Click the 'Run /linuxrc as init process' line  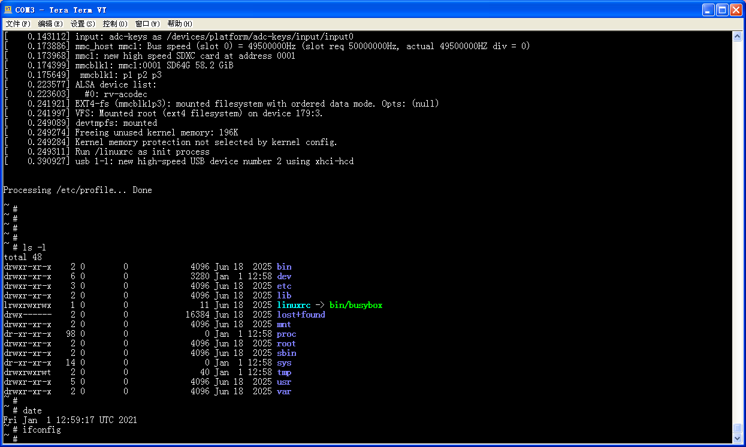click(x=107, y=152)
